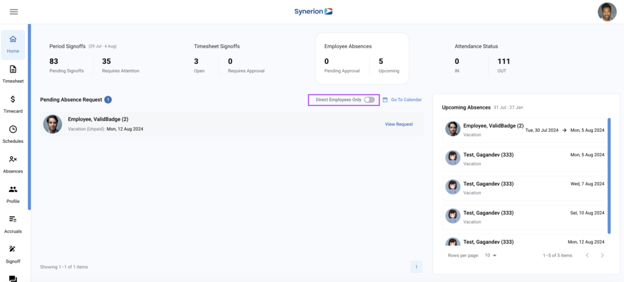Open Profile people icon
Image resolution: width=624 pixels, height=282 pixels.
(x=13, y=189)
